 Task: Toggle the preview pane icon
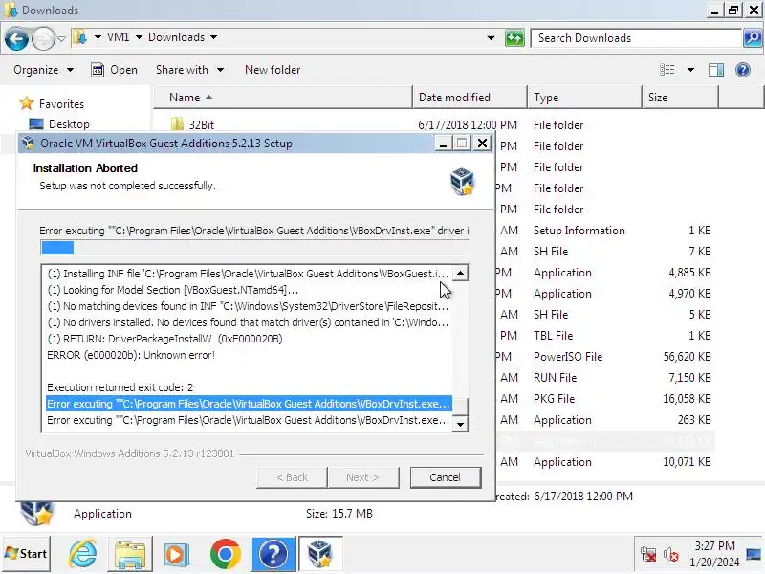pos(715,70)
